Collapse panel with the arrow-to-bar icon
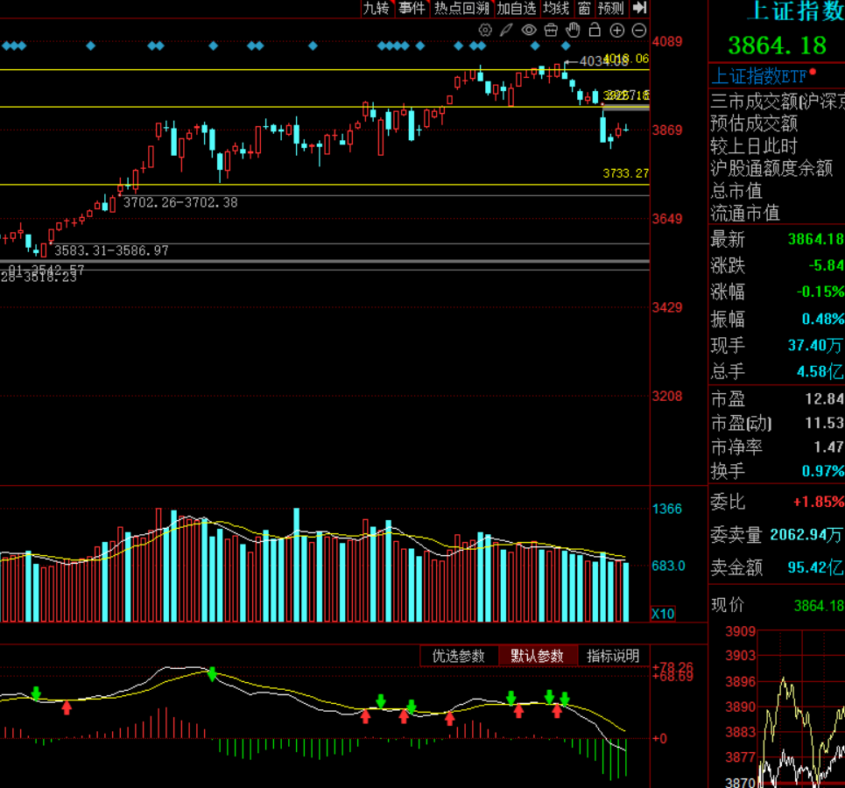Screen dimensions: 845x788 point(640,8)
